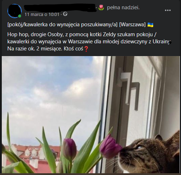This screenshot has width=181, height=175.
Task: Click the globe public-privacy icon
Action: click(x=65, y=14)
